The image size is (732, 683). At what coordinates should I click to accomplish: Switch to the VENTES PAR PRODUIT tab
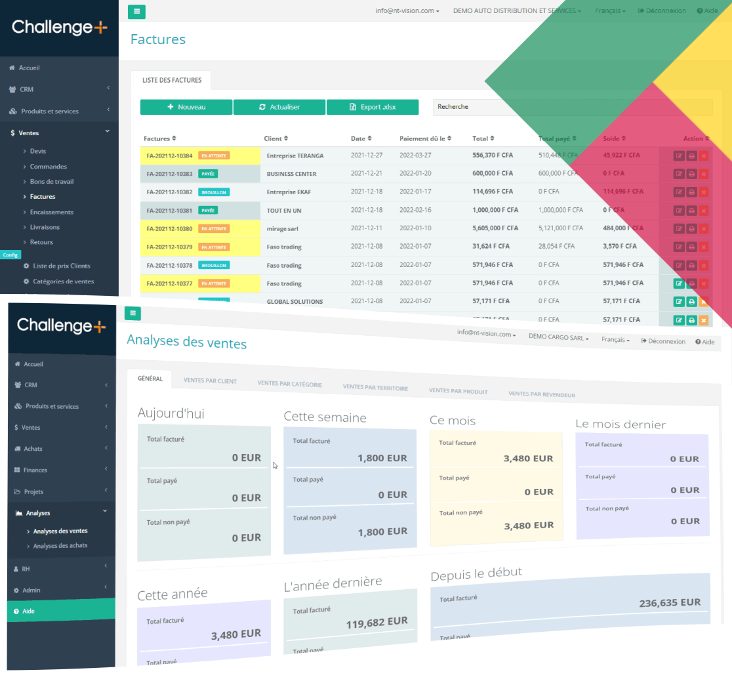[458, 391]
